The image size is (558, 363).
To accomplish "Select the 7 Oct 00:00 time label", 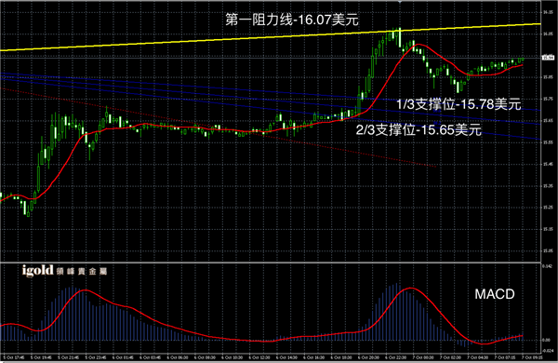I will point(422,357).
